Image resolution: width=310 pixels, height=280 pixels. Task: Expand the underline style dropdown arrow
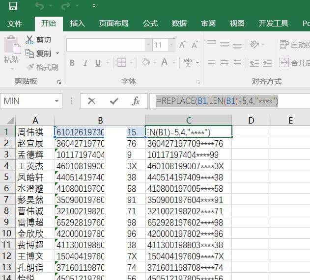pyautogui.click(x=108, y=63)
